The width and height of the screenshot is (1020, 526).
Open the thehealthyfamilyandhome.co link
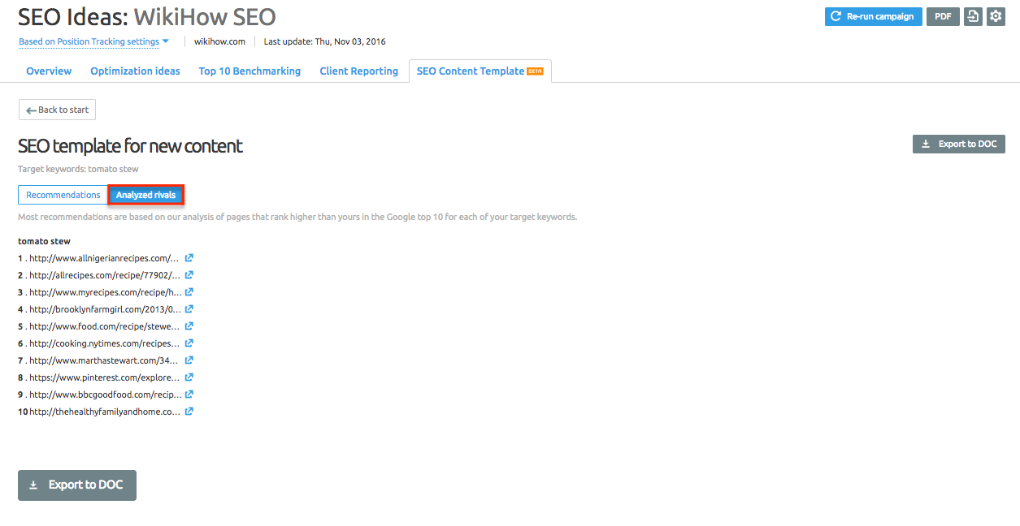105,412
